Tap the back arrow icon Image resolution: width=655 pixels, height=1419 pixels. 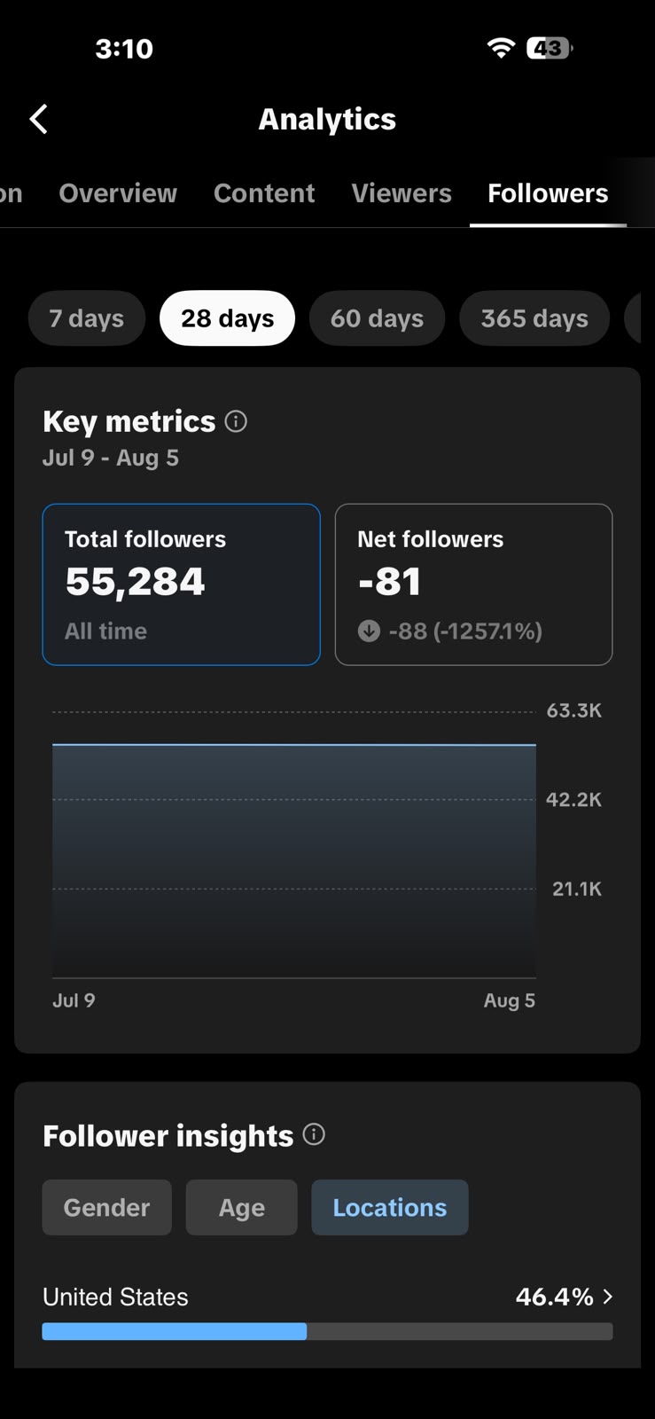point(39,119)
